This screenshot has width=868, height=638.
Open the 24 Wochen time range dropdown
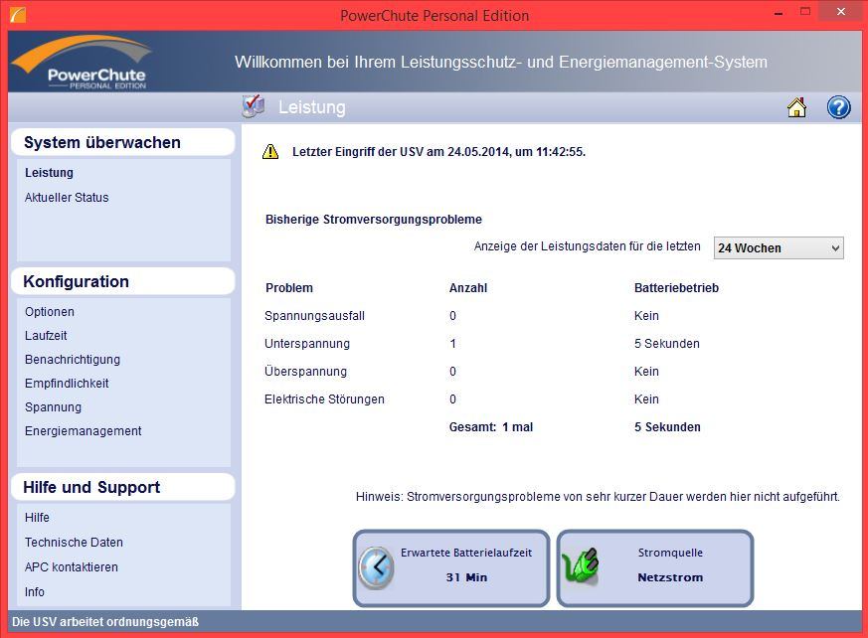pyautogui.click(x=779, y=247)
